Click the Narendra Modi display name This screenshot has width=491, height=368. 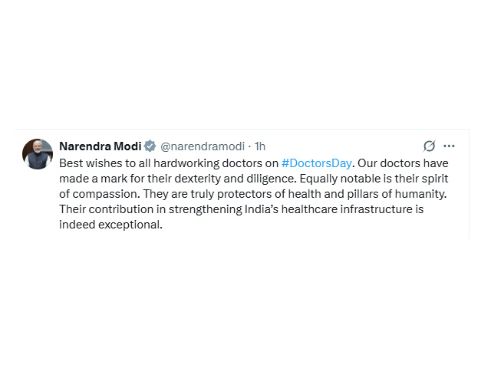click(x=101, y=146)
